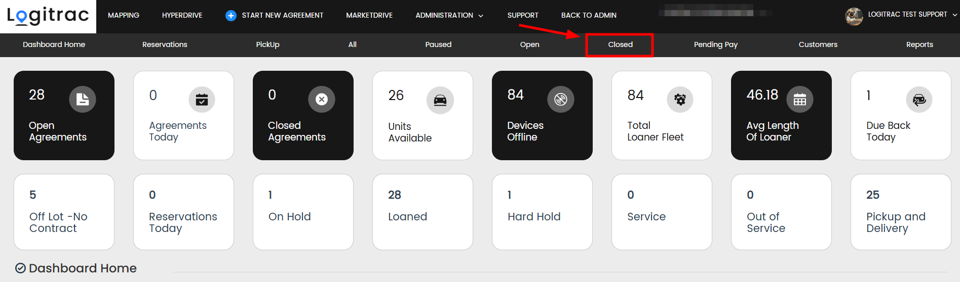Open the Hyperdrive menu item
The image size is (960, 282).
[182, 16]
